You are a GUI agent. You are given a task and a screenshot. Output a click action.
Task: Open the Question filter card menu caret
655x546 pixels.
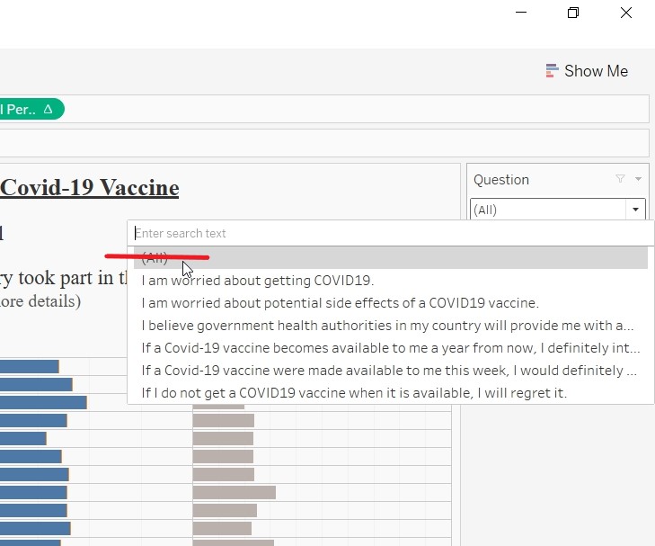pyautogui.click(x=638, y=179)
